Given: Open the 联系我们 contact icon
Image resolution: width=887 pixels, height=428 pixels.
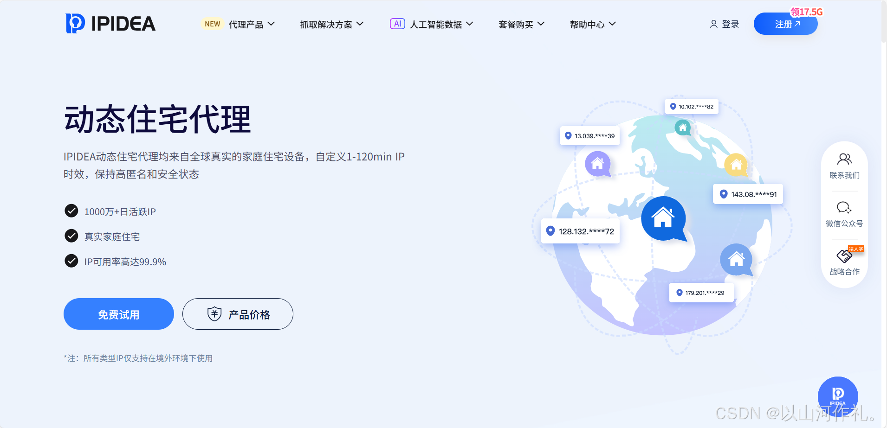Looking at the screenshot, I should 844,159.
